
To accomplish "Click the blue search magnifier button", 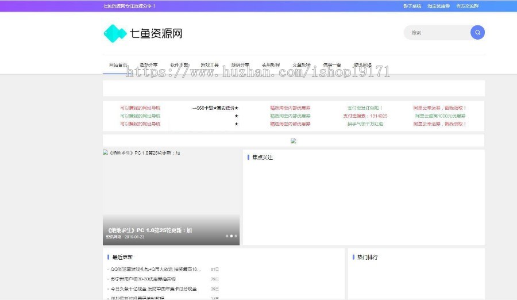I will pyautogui.click(x=477, y=32).
